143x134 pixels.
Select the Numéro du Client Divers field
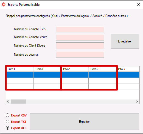tap(80, 46)
